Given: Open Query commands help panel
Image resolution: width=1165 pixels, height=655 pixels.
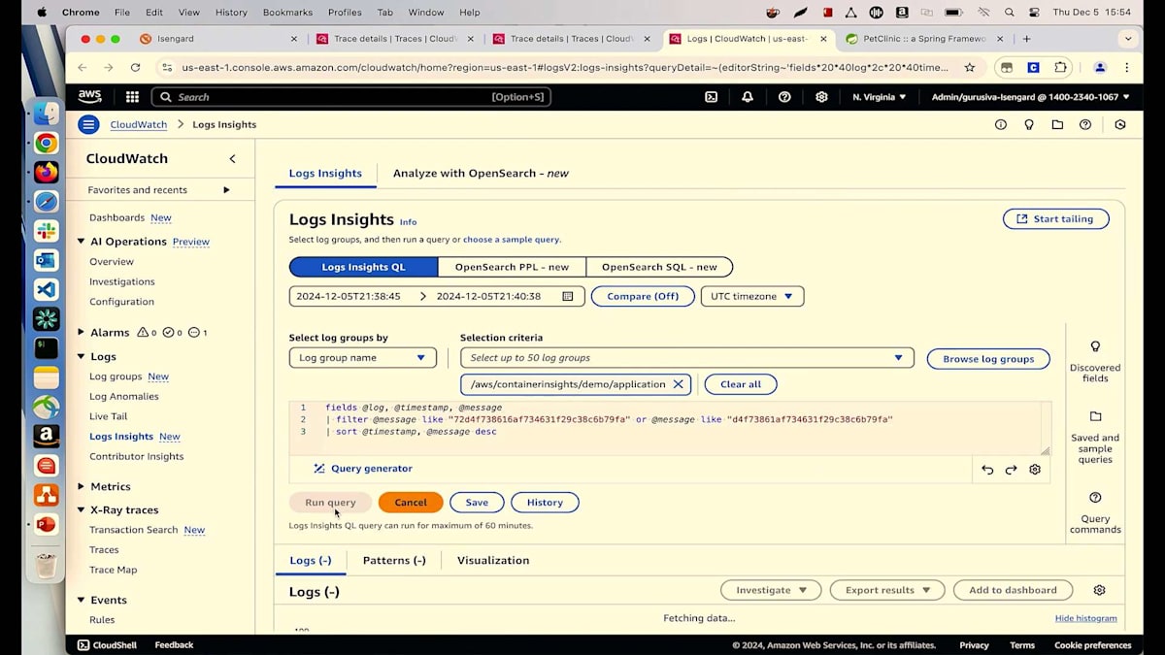Looking at the screenshot, I should tap(1095, 511).
